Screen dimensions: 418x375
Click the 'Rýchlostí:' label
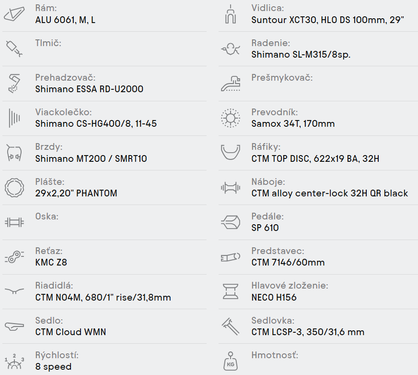coord(57,355)
